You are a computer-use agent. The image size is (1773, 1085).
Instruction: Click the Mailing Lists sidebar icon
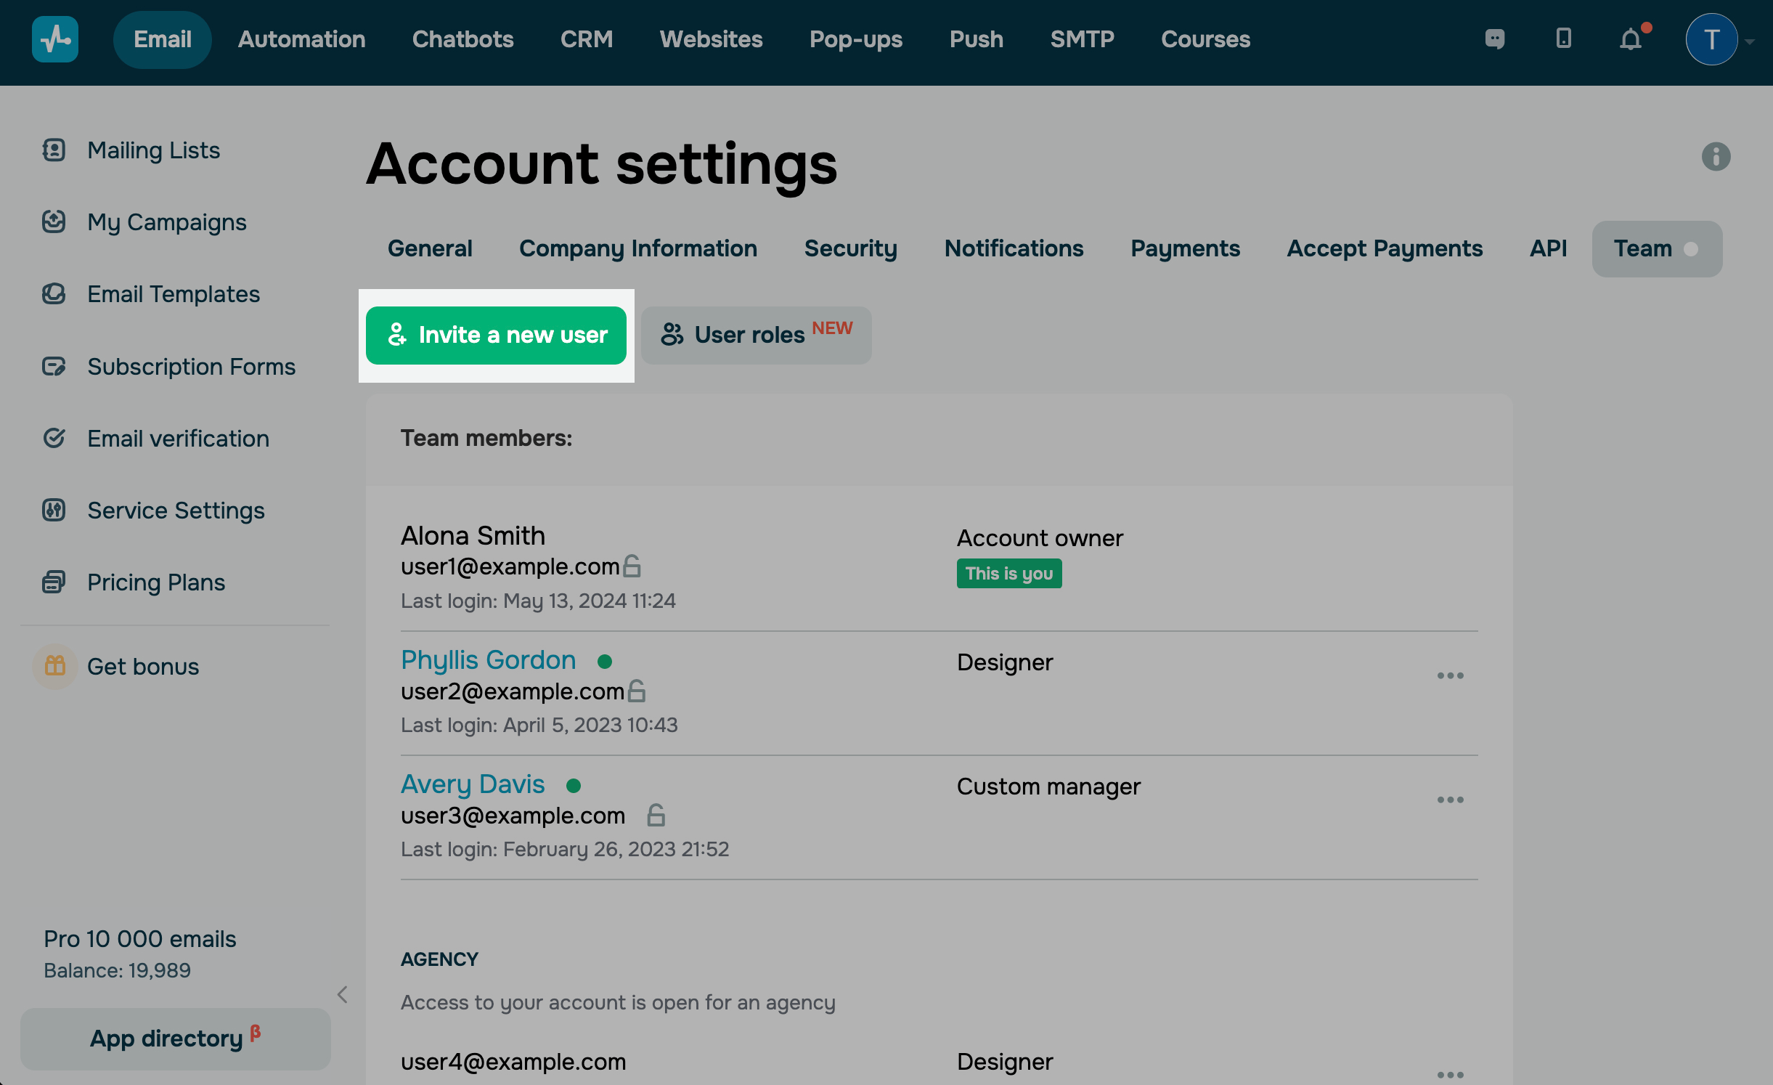[54, 150]
